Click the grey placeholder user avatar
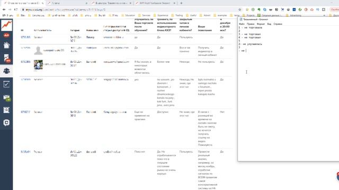 point(38,51)
